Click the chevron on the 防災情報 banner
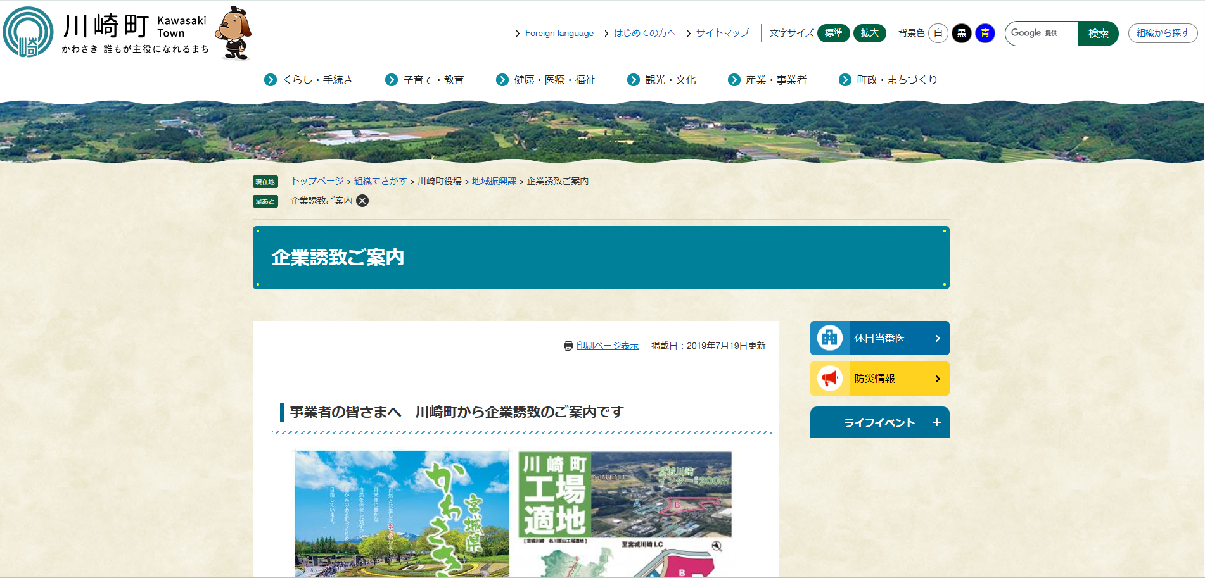 pos(938,379)
